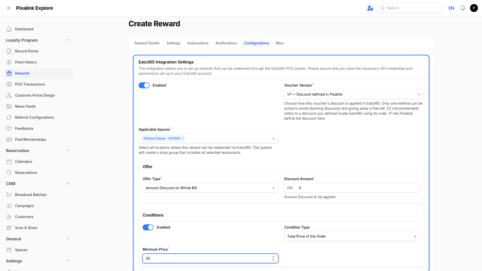Click the Customer Portal Design icon
This screenshot has width=482, height=271.
(x=9, y=95)
